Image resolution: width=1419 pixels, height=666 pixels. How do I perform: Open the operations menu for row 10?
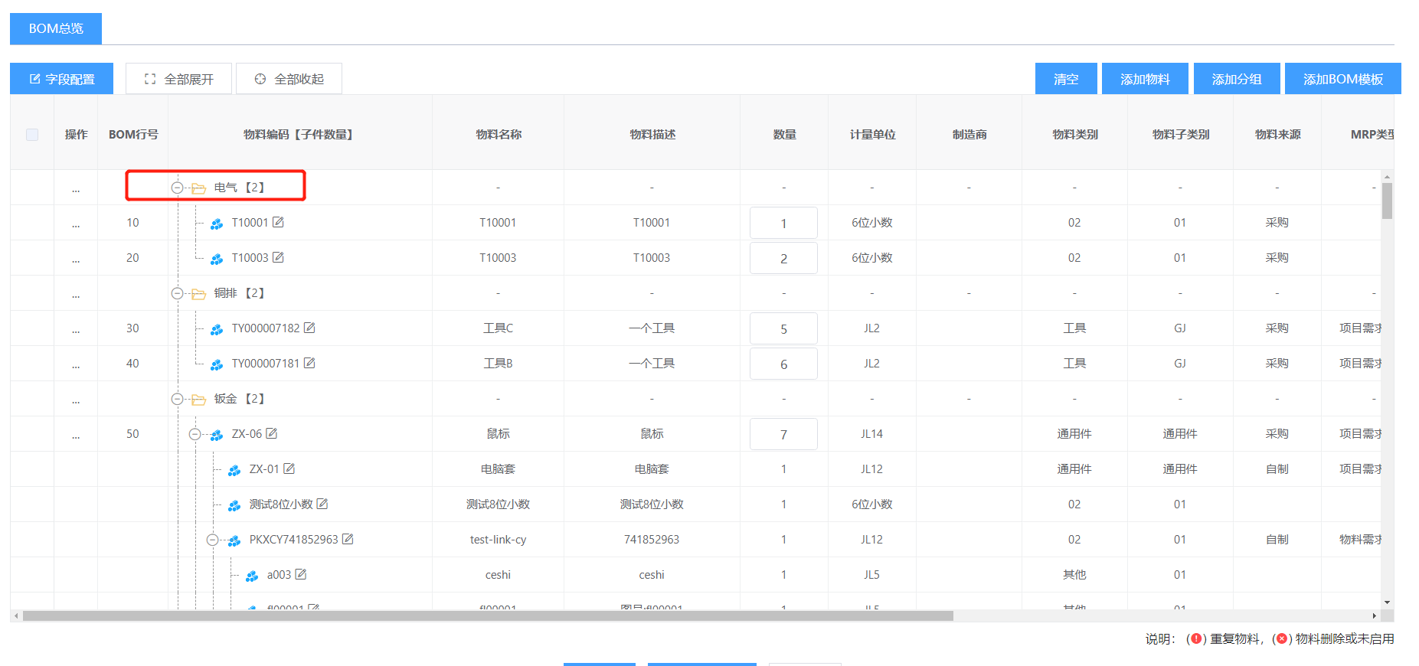click(76, 224)
